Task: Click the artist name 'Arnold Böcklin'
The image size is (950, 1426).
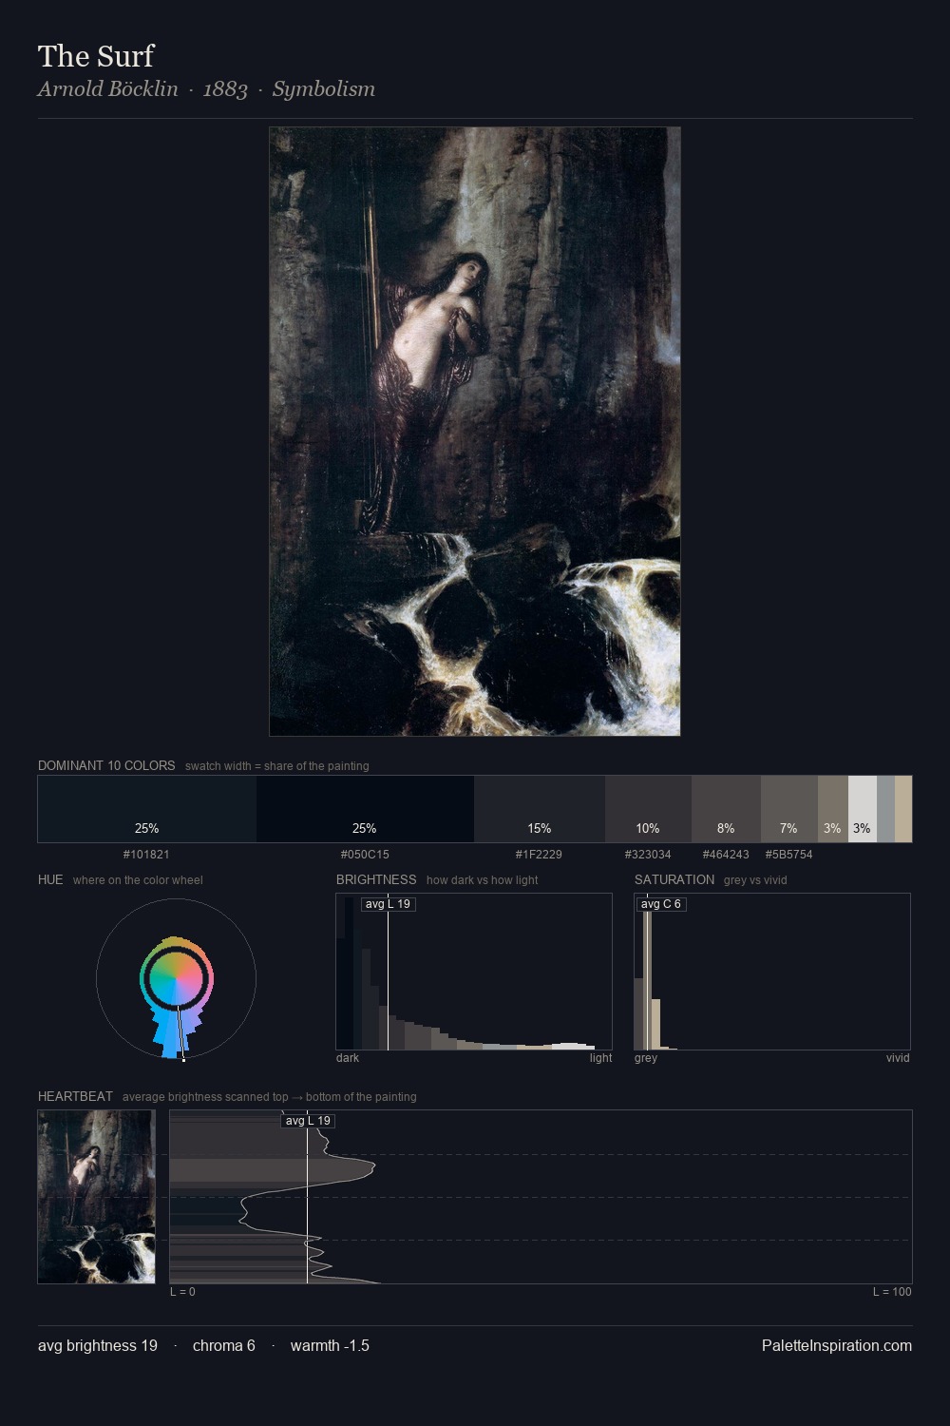Action: 108,89
